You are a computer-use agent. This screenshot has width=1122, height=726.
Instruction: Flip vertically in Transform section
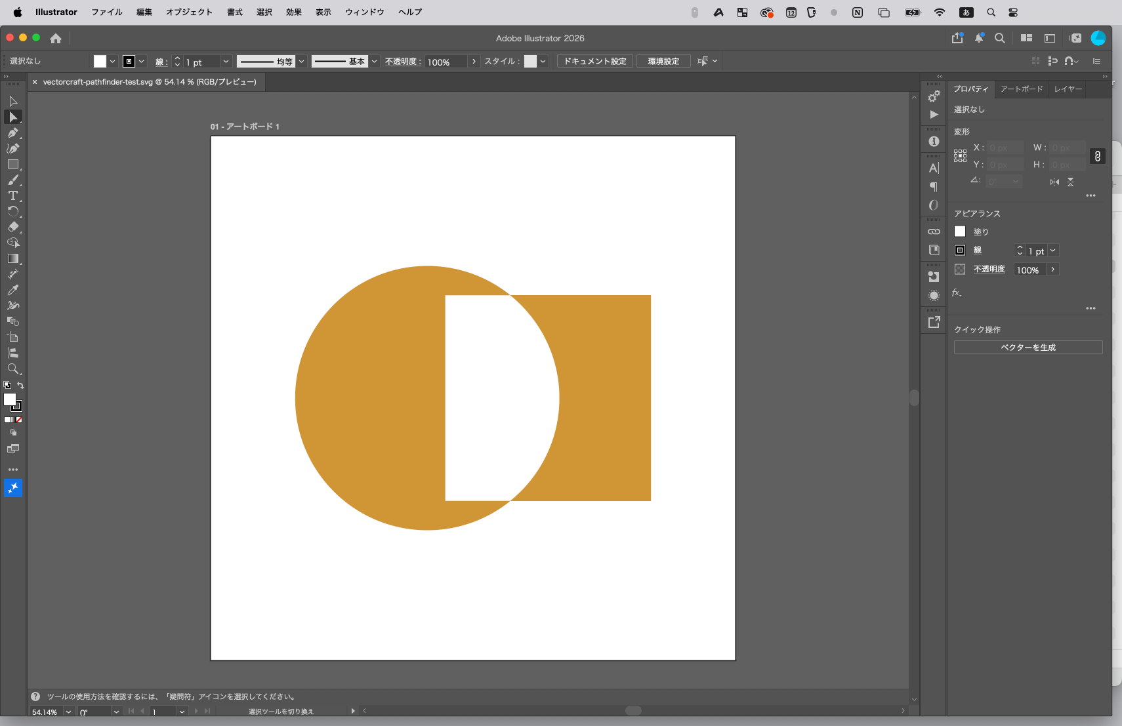[x=1070, y=182]
